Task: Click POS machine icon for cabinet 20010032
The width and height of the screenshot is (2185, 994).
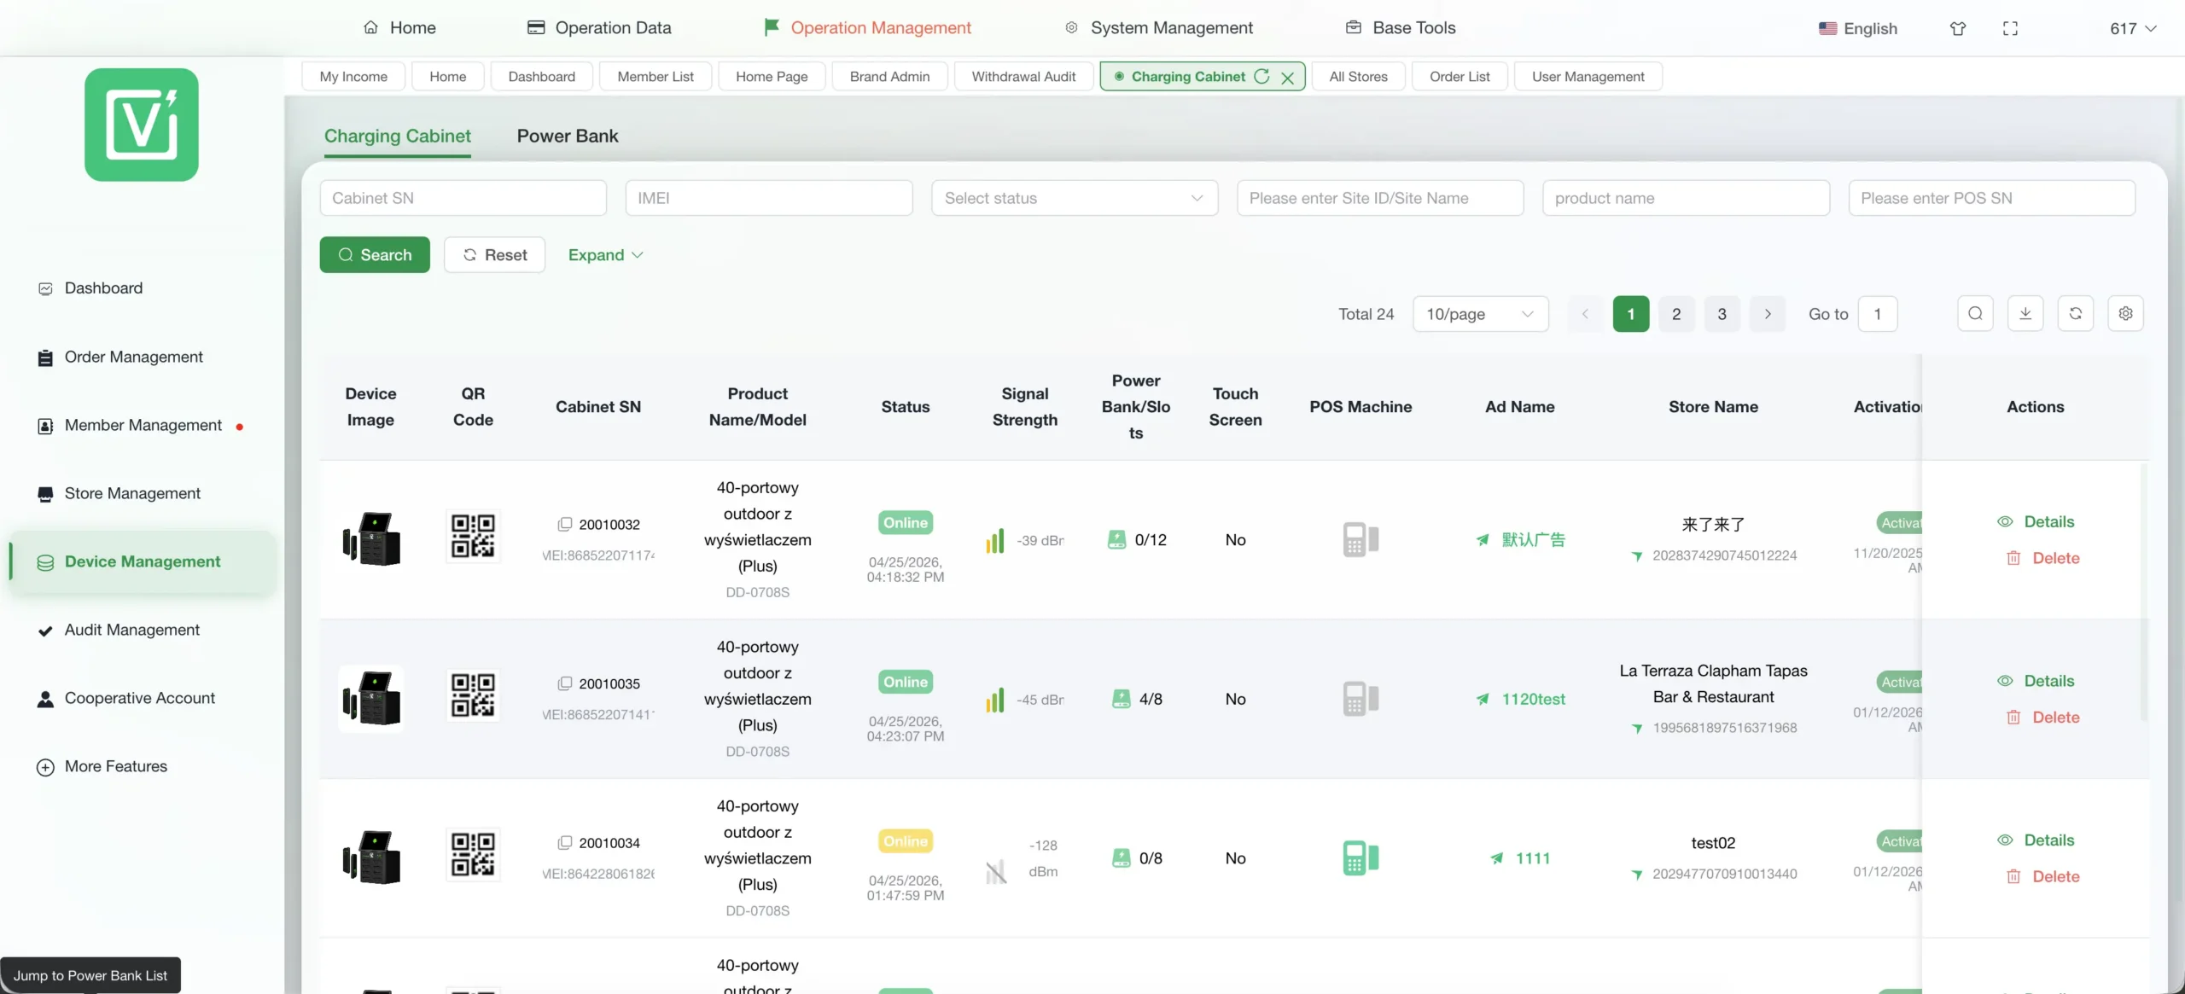Action: [1361, 539]
